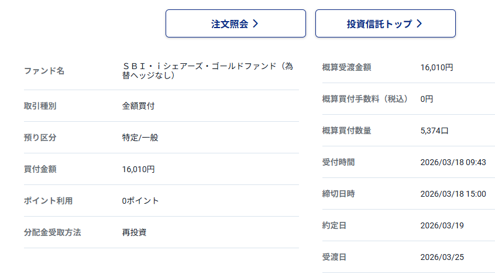This screenshot has height=274, width=495.
Task: Click the 金額買付 transaction type value
Action: pyautogui.click(x=138, y=106)
